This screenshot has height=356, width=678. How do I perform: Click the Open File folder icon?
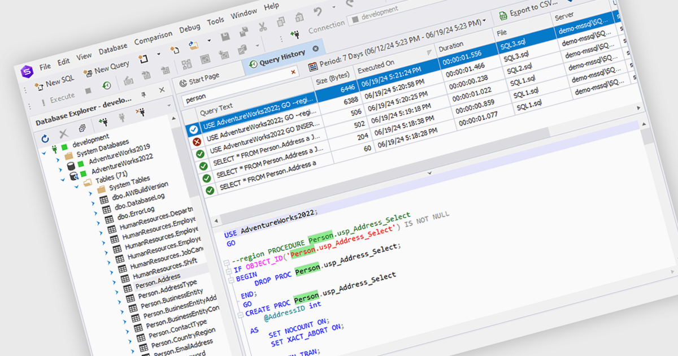(x=194, y=46)
